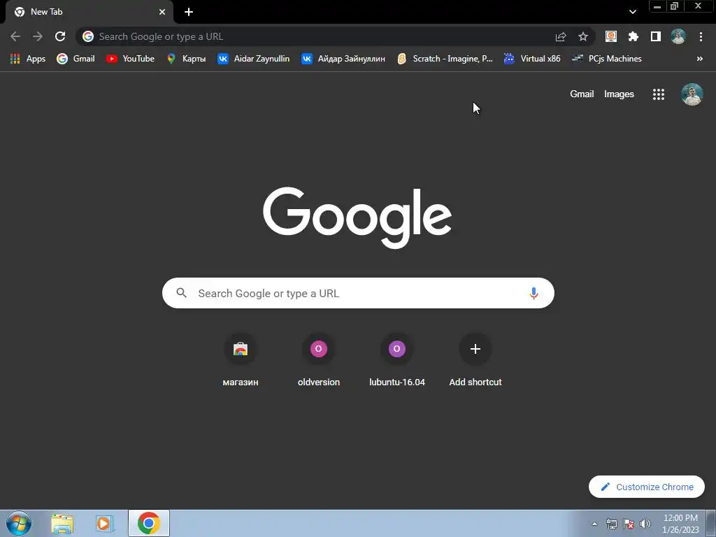Bookmark this tab with the star icon

click(x=583, y=36)
